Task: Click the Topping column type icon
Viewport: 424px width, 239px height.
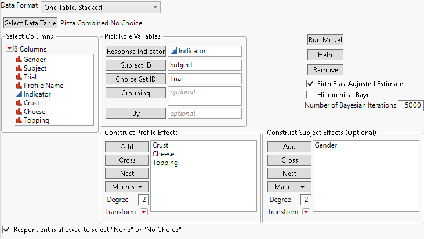Action: point(19,120)
